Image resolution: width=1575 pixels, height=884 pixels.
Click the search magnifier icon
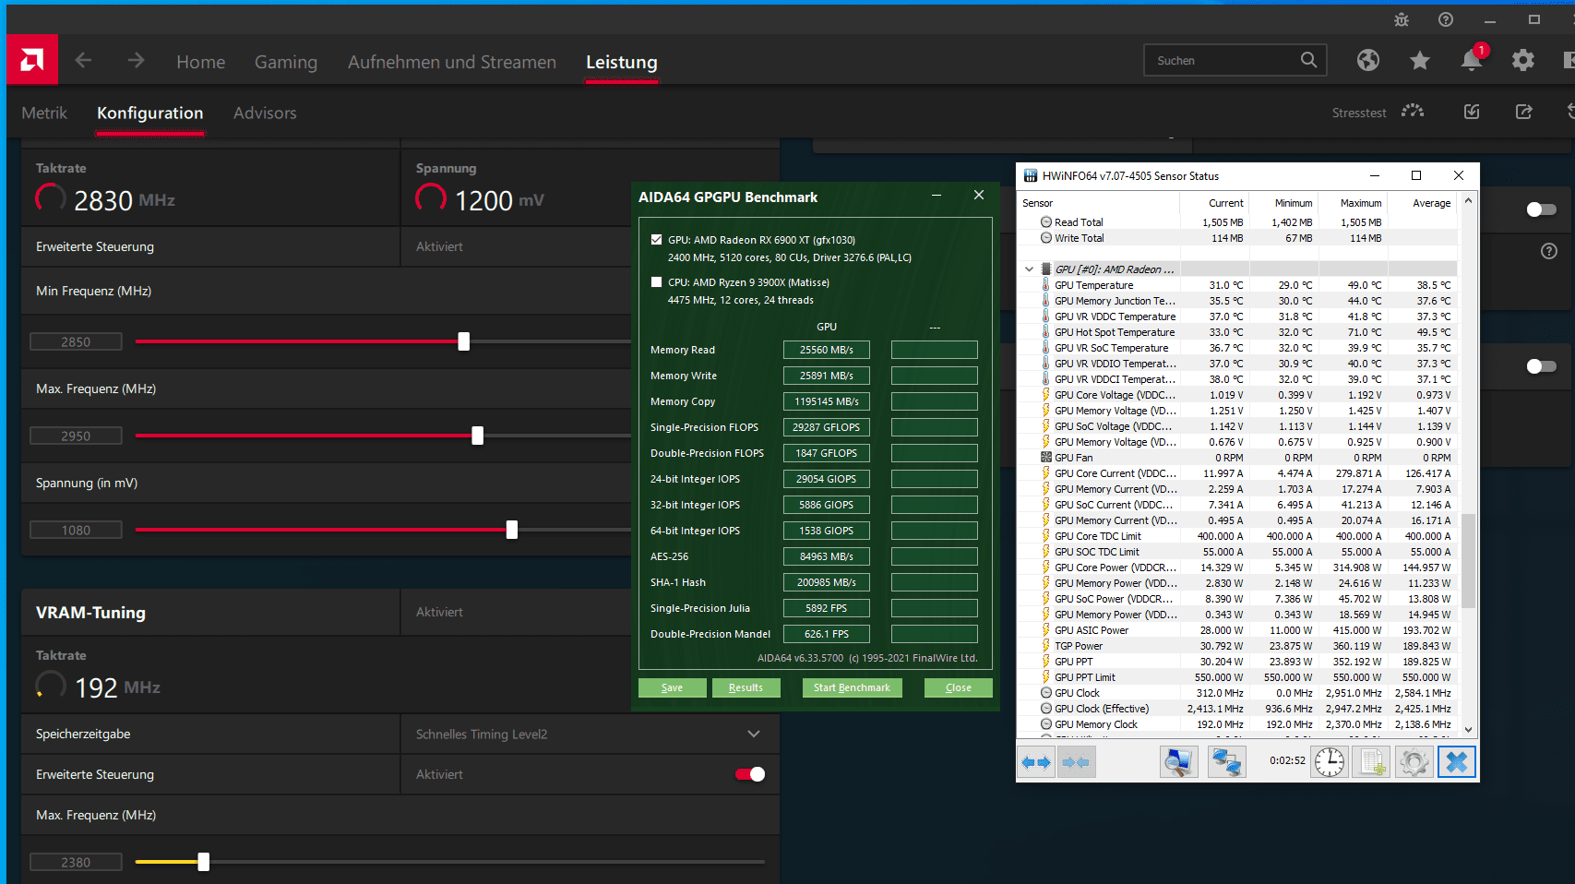[1307, 60]
